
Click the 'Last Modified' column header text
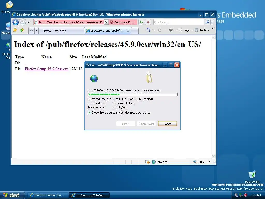coord(94,57)
